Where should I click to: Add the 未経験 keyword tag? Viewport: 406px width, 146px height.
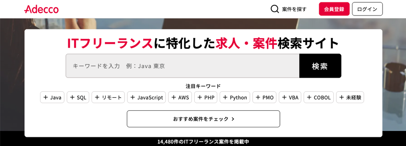pyautogui.click(x=350, y=97)
